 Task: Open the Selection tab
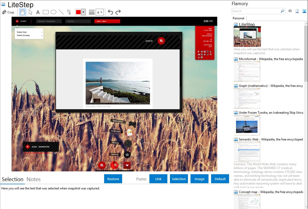pos(13,179)
